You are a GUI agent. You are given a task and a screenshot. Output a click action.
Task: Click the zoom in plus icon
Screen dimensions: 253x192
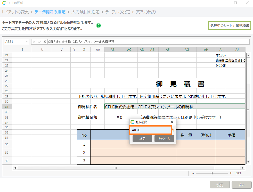(231, 173)
